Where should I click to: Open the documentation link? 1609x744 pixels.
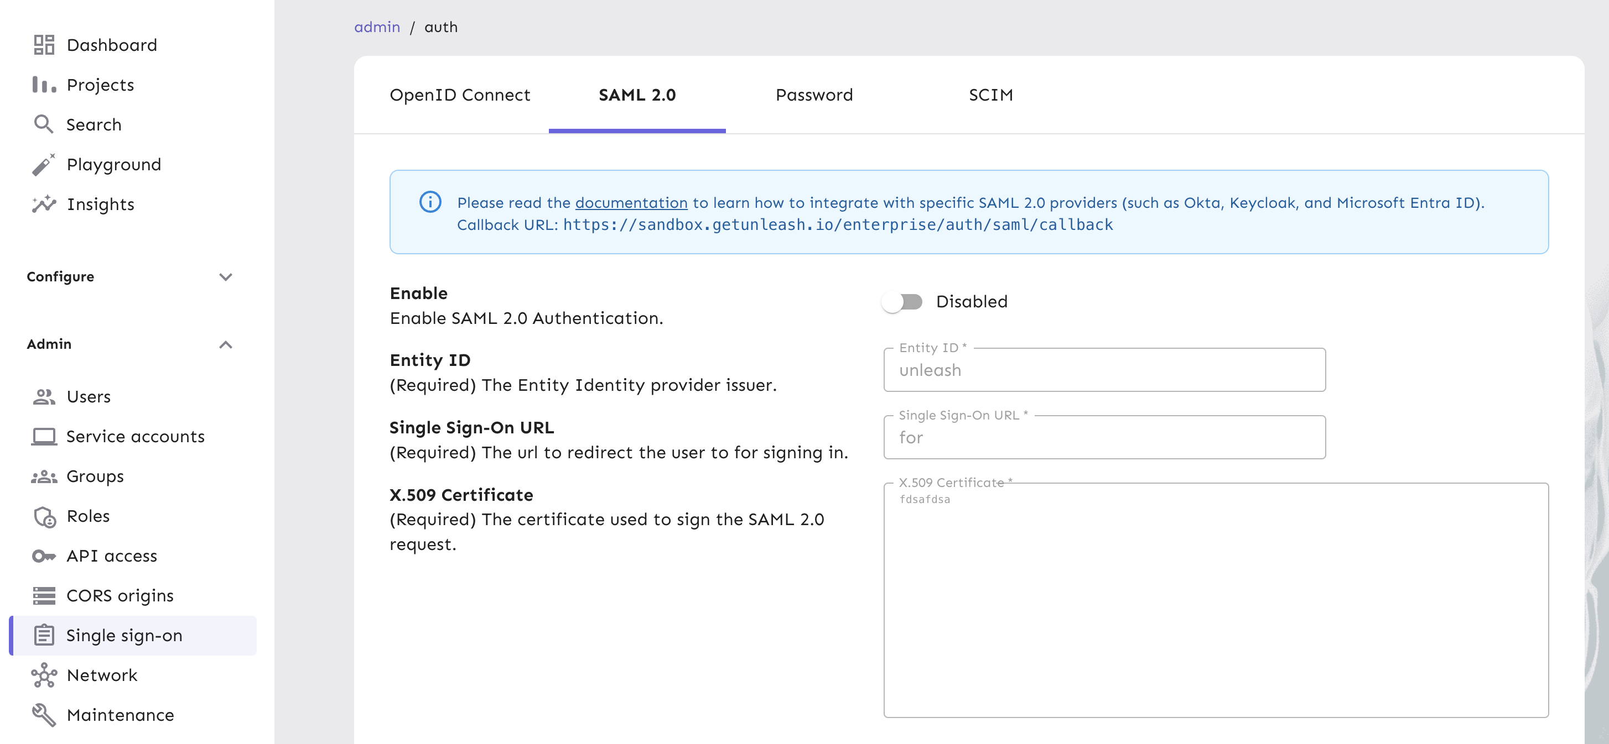tap(630, 202)
